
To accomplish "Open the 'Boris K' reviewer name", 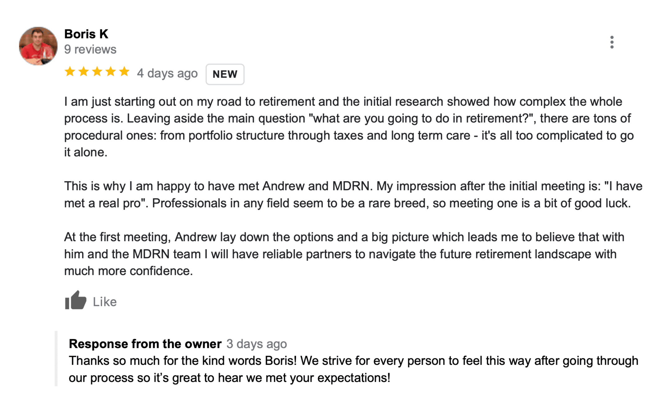I will pos(86,34).
